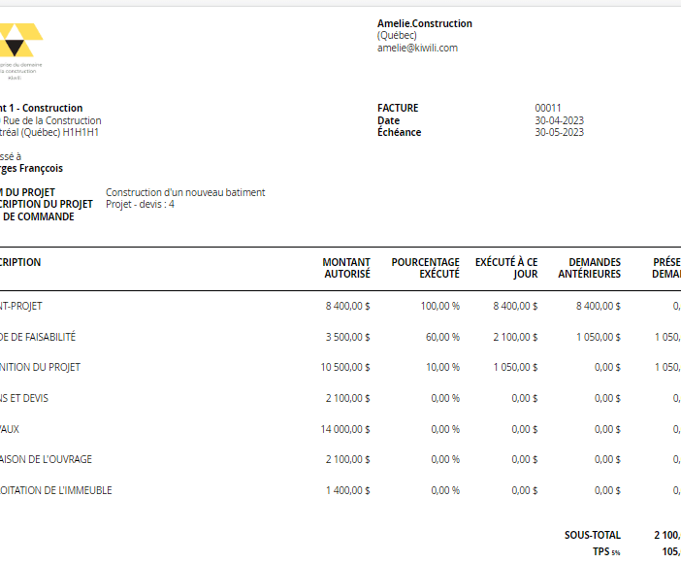The width and height of the screenshot is (681, 563).
Task: Click the EXÉCUTÉ À CE JOUR header
Action: 506,268
